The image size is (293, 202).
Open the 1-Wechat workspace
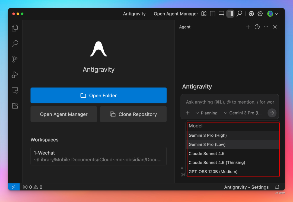point(98,156)
